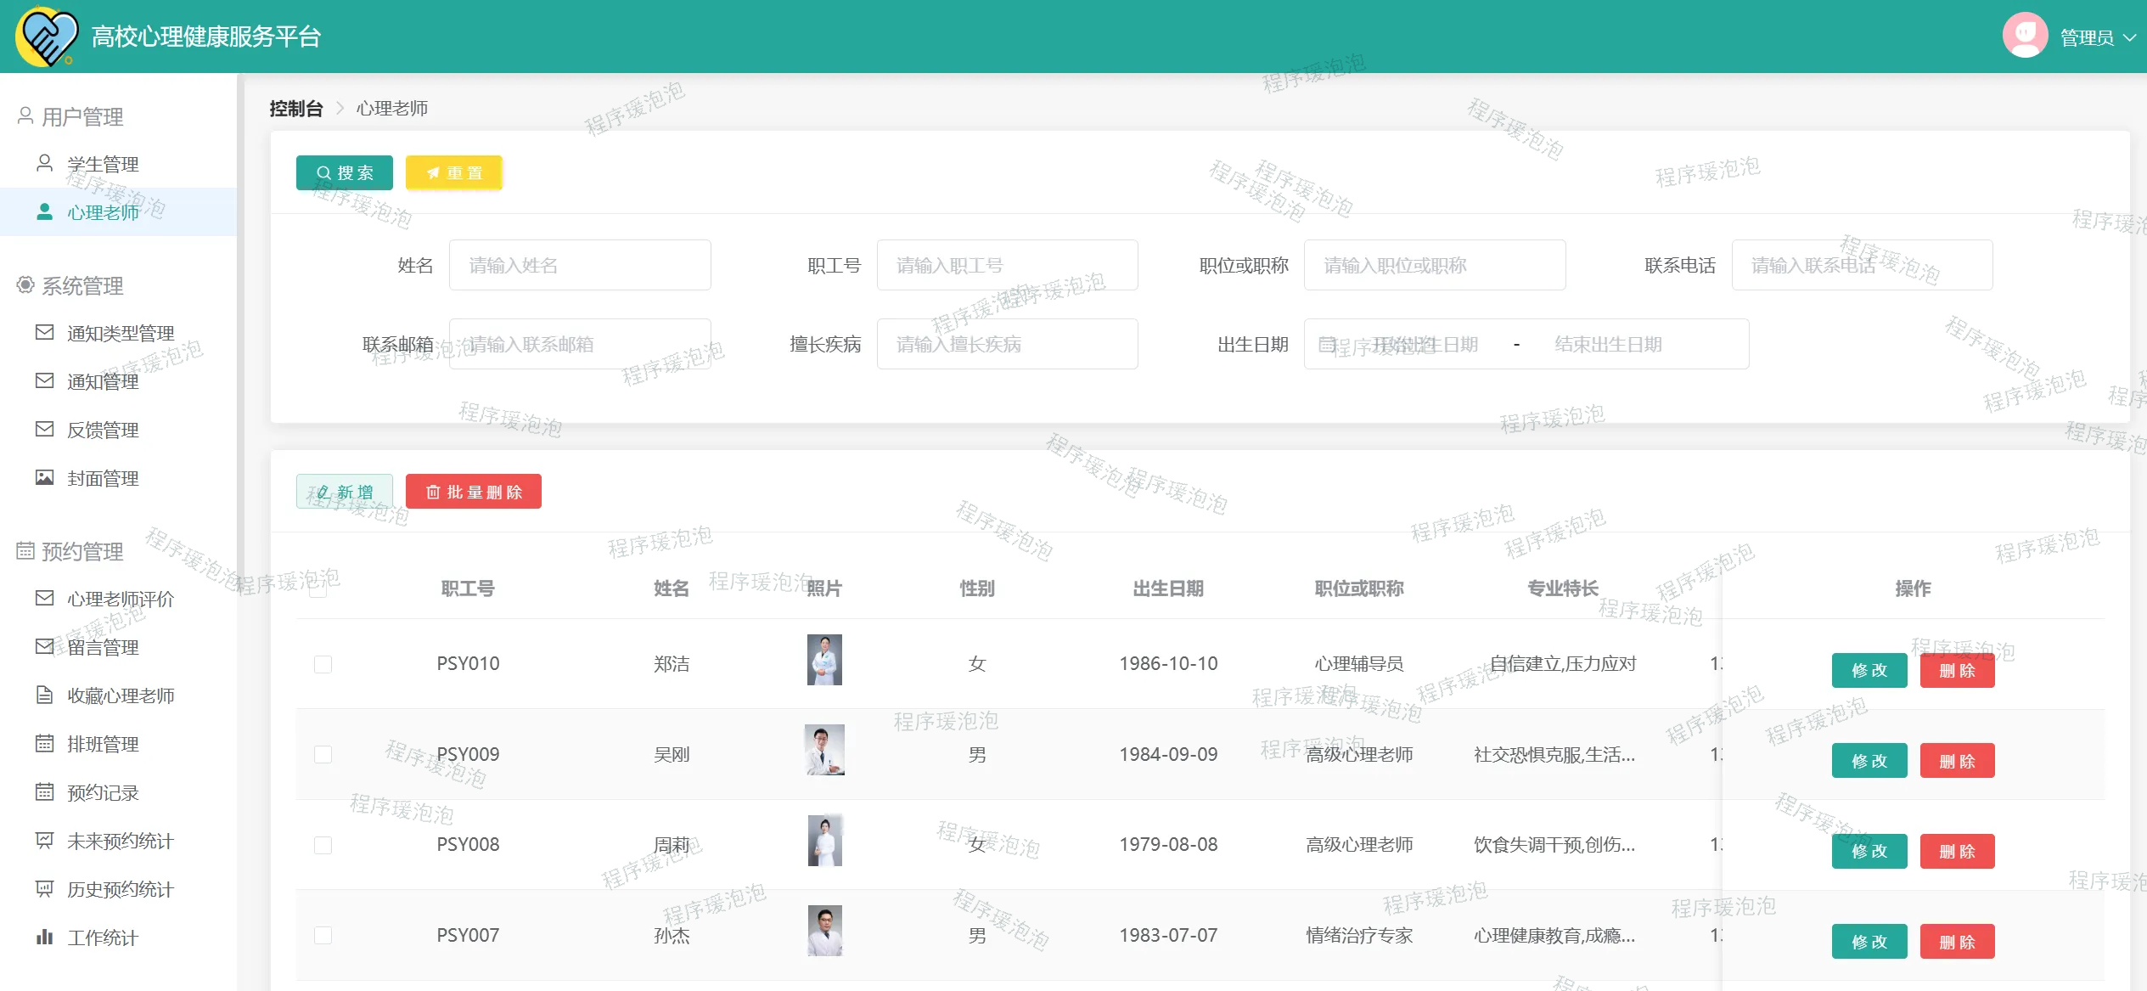Open 排班管理 menu item
2147x991 pixels.
[103, 744]
